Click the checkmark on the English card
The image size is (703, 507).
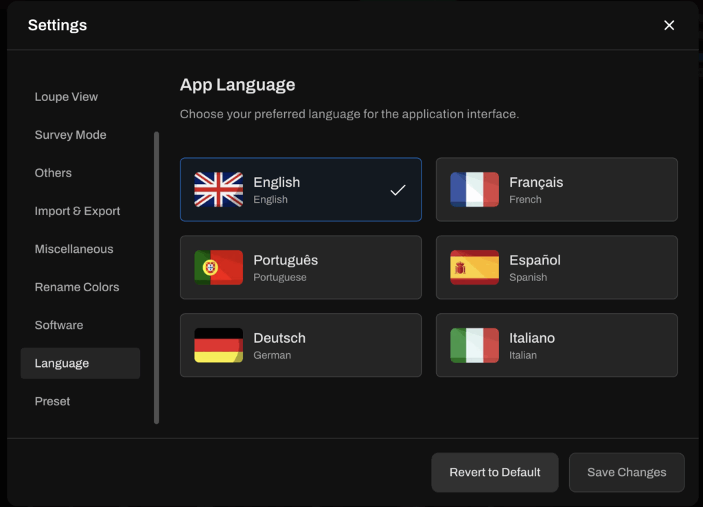coord(397,190)
